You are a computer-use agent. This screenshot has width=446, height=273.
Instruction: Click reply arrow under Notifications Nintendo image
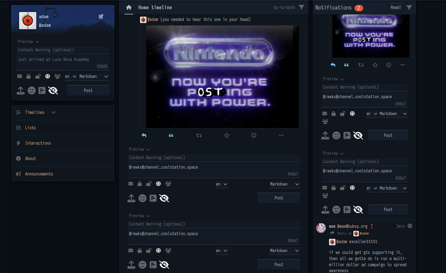(333, 65)
